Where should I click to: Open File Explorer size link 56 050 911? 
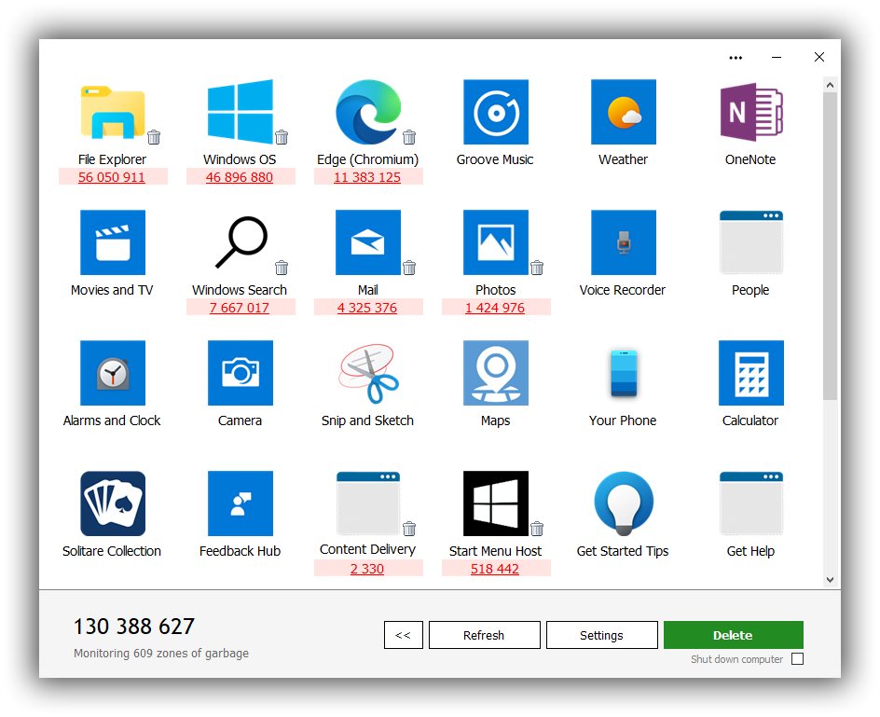pyautogui.click(x=112, y=177)
